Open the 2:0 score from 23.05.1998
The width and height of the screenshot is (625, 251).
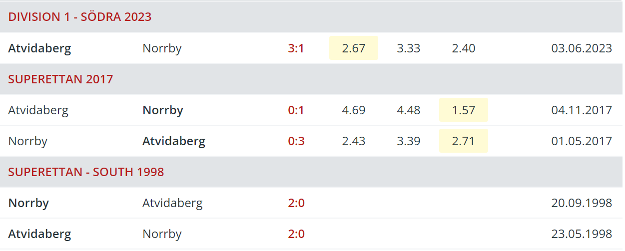(x=296, y=234)
